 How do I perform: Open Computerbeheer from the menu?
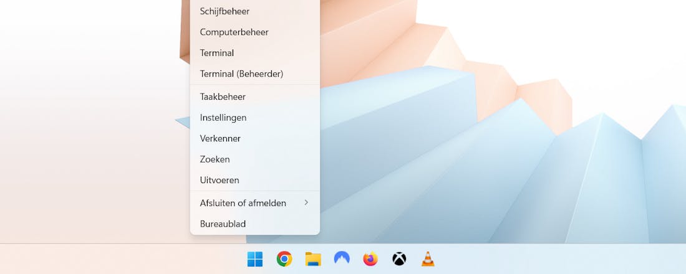pyautogui.click(x=234, y=32)
